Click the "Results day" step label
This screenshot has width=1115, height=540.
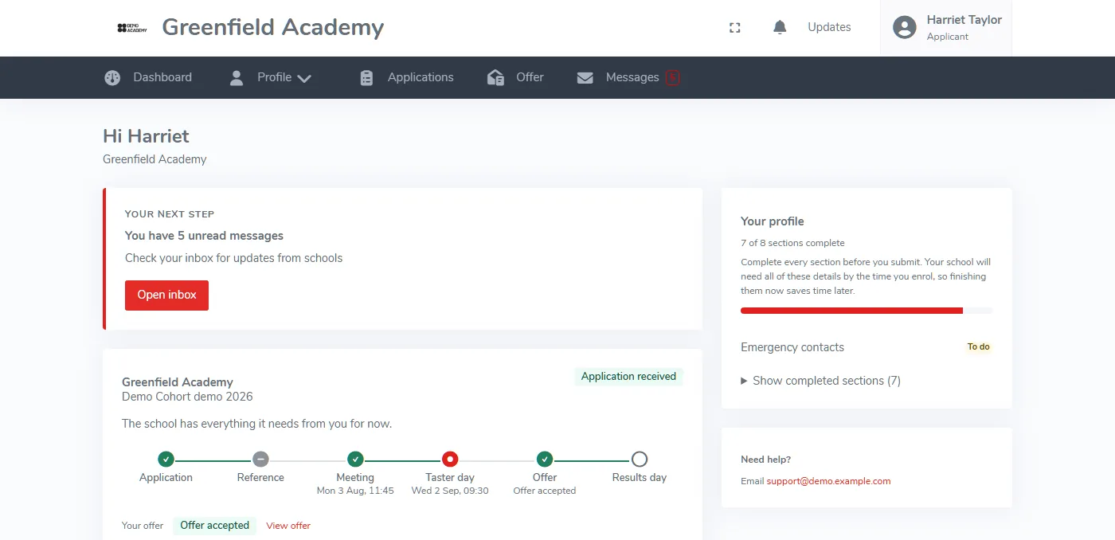tap(639, 478)
